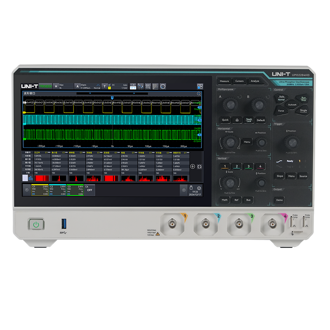Click the statistics reset refresh icon
This screenshot has width=330, height=330.
(x=200, y=167)
